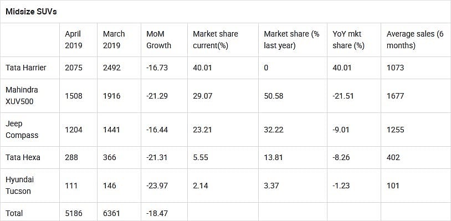Click Hyundai Tucson MoM growth -23.97
The image size is (451, 221).
click(x=157, y=186)
